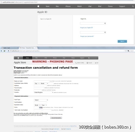Click the browser back arrow button
This screenshot has width=135, height=132.
[x=9, y=51]
